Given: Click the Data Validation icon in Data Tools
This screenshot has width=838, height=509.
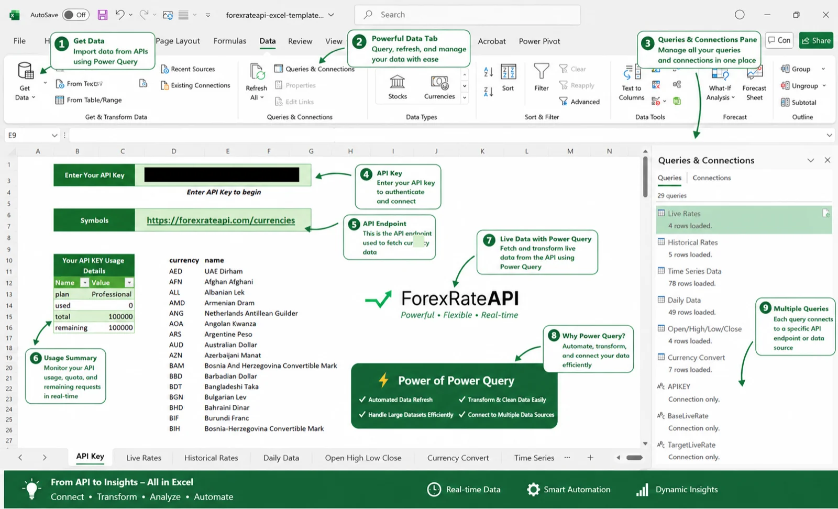Looking at the screenshot, I should [656, 101].
